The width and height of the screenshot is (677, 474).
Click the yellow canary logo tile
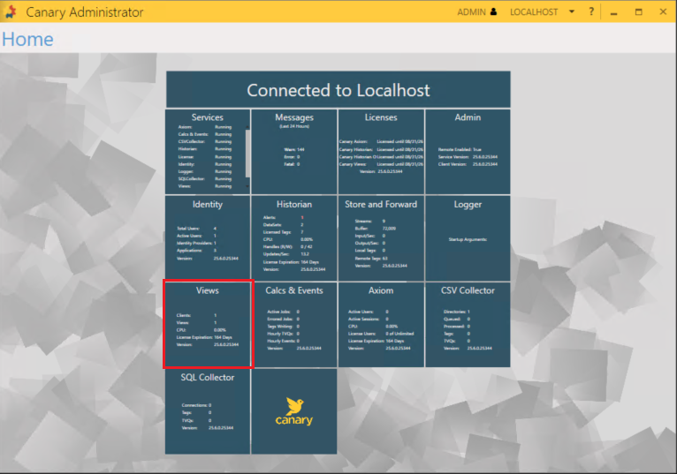[x=294, y=411]
